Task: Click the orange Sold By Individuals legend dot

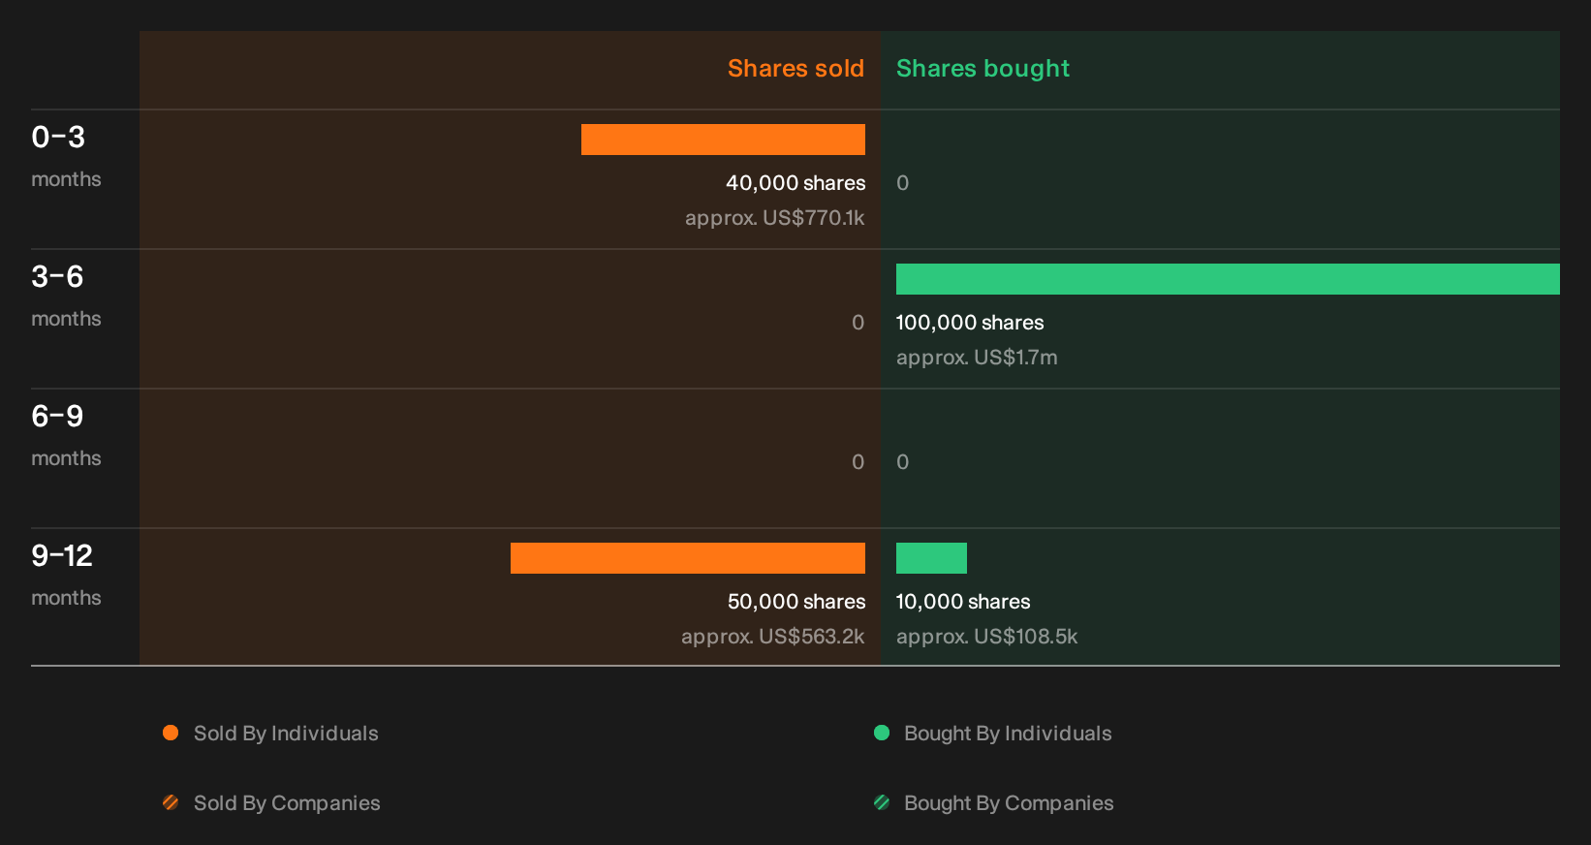Action: pos(171,733)
